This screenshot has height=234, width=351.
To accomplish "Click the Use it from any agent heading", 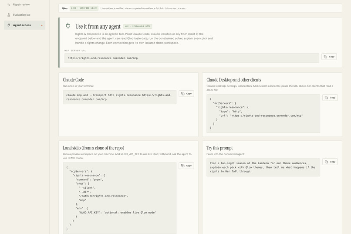I will tap(98, 27).
